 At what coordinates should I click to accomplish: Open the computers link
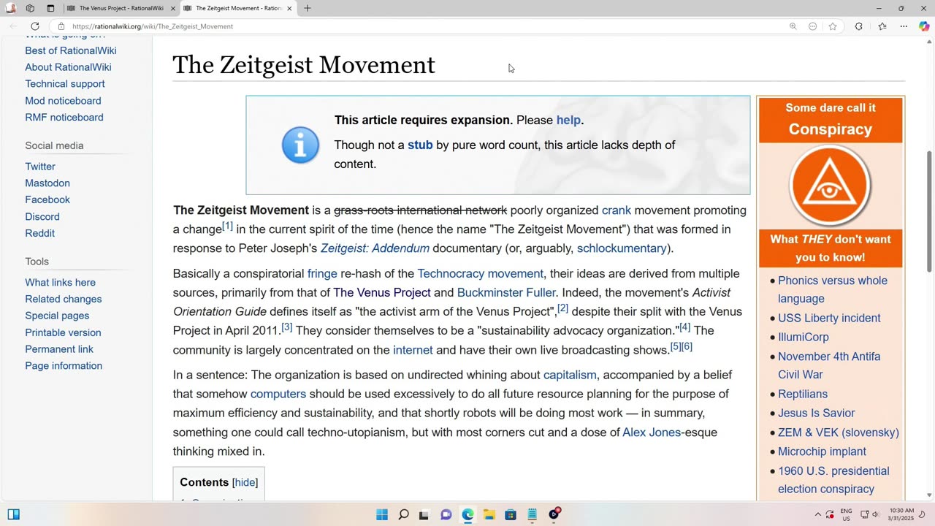click(278, 394)
